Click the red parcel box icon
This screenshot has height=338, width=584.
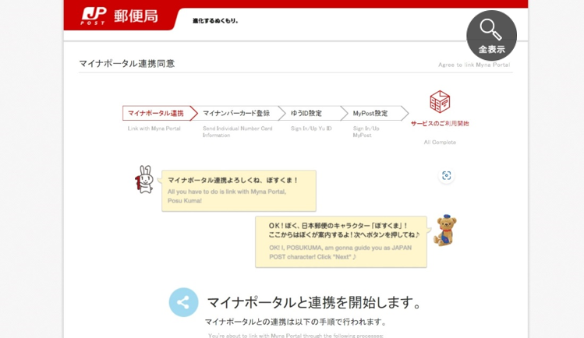(x=440, y=101)
